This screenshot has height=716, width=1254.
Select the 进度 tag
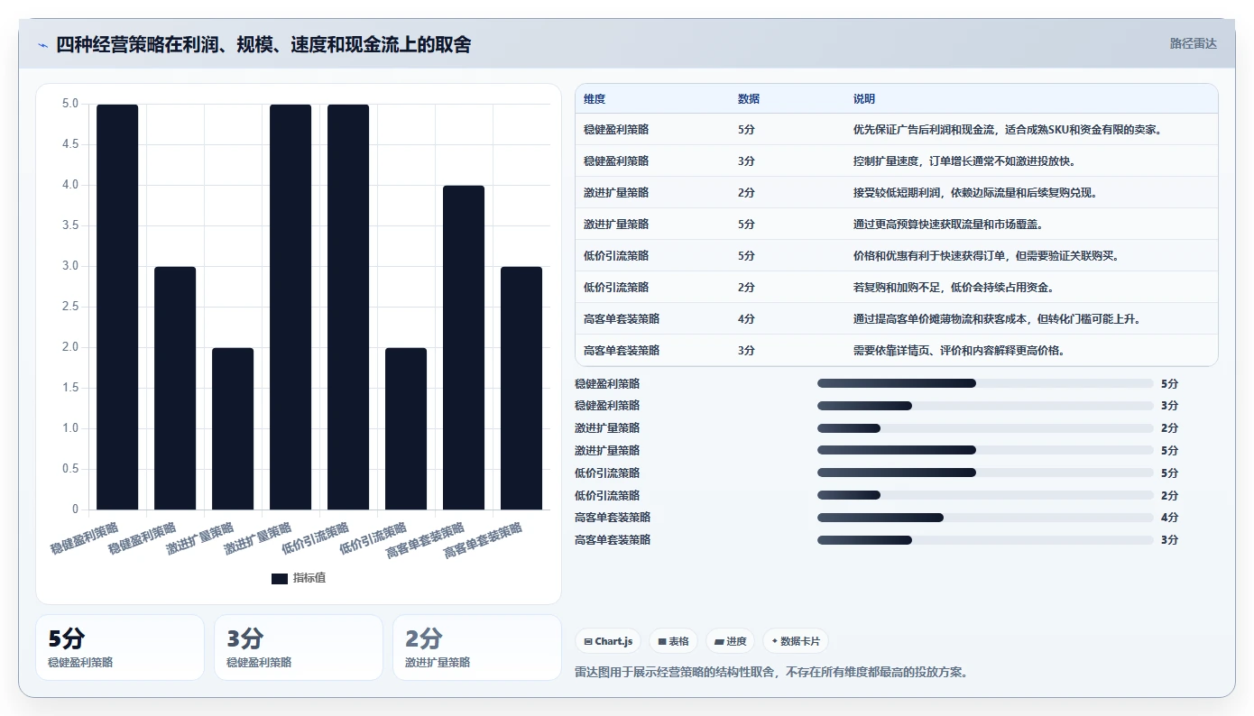(731, 641)
